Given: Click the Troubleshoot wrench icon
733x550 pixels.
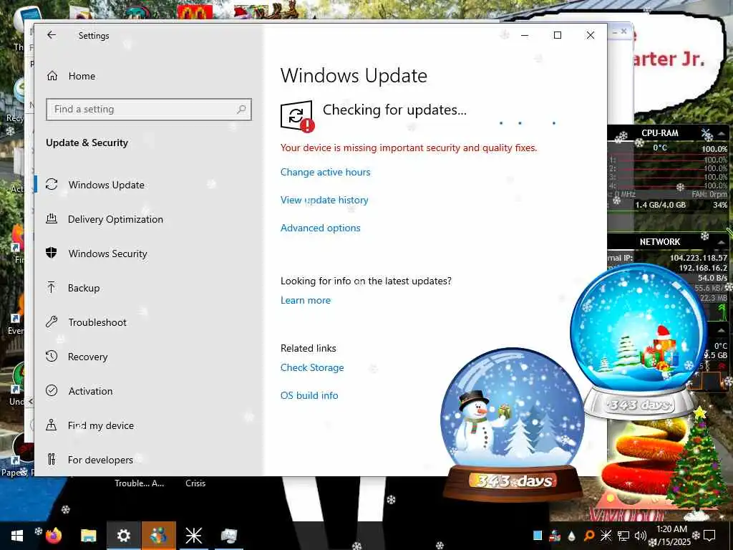Looking at the screenshot, I should tap(52, 322).
